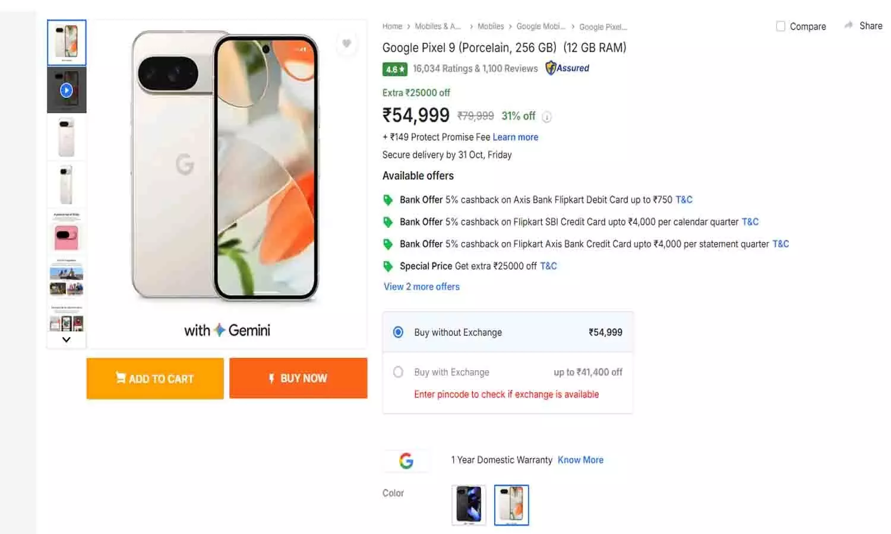Click the Google brand logo above the warranty text

tap(407, 460)
